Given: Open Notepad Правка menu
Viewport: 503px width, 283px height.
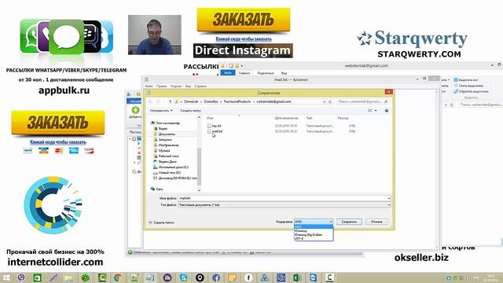Looking at the screenshot, I should pos(162,86).
